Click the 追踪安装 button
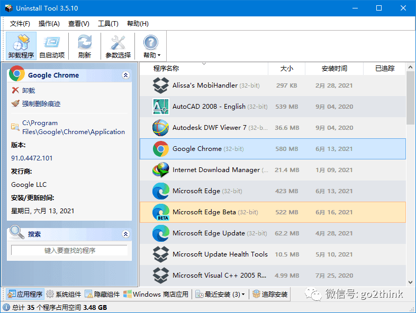This screenshot has width=416, height=313. [x=270, y=294]
